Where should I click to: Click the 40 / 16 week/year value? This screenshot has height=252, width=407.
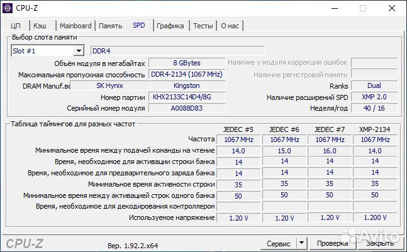click(374, 108)
